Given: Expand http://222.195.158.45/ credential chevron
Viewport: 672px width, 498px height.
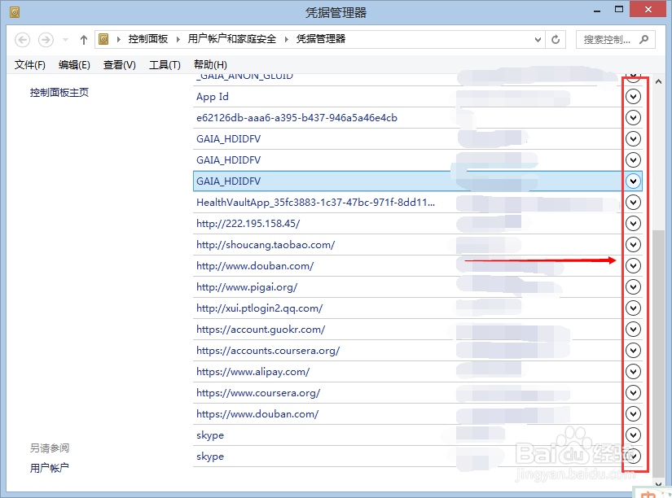Looking at the screenshot, I should click(633, 223).
